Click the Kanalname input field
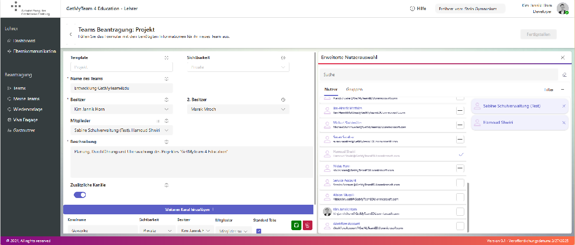The width and height of the screenshot is (575, 245). click(x=102, y=231)
